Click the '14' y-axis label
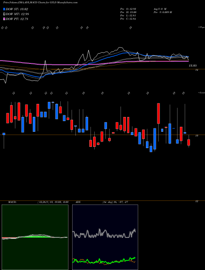Viewport: 205px width, 270px height. [x=197, y=70]
